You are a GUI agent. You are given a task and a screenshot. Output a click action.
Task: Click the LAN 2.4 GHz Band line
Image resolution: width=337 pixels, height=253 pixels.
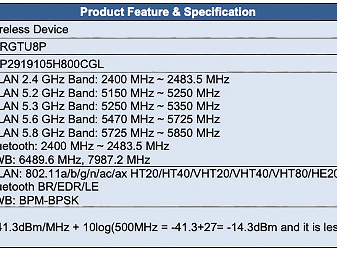[x=115, y=80]
